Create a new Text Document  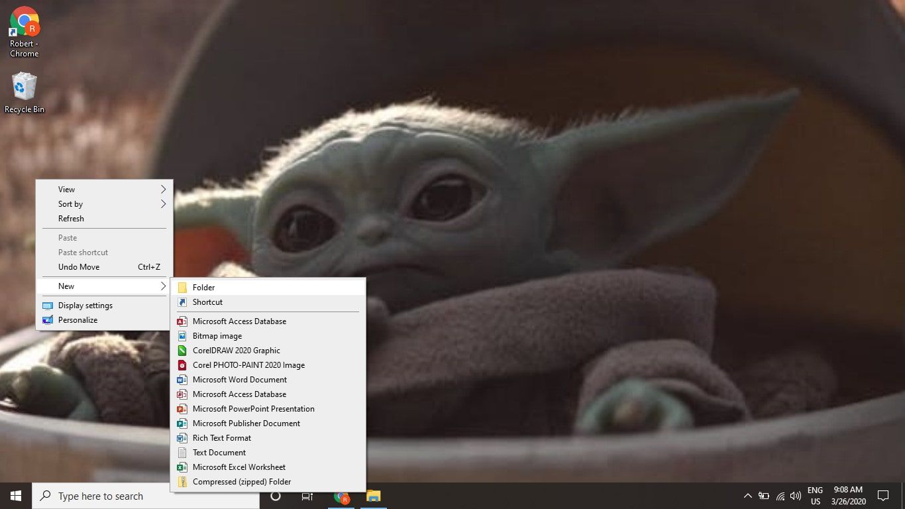219,453
